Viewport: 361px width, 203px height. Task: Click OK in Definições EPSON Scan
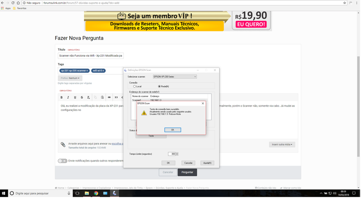[x=168, y=163]
